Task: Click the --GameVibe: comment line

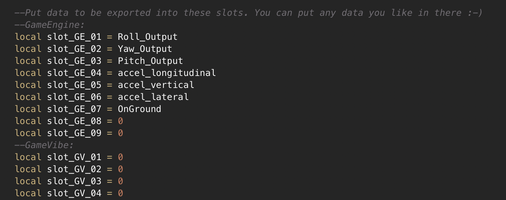Action: [x=44, y=145]
